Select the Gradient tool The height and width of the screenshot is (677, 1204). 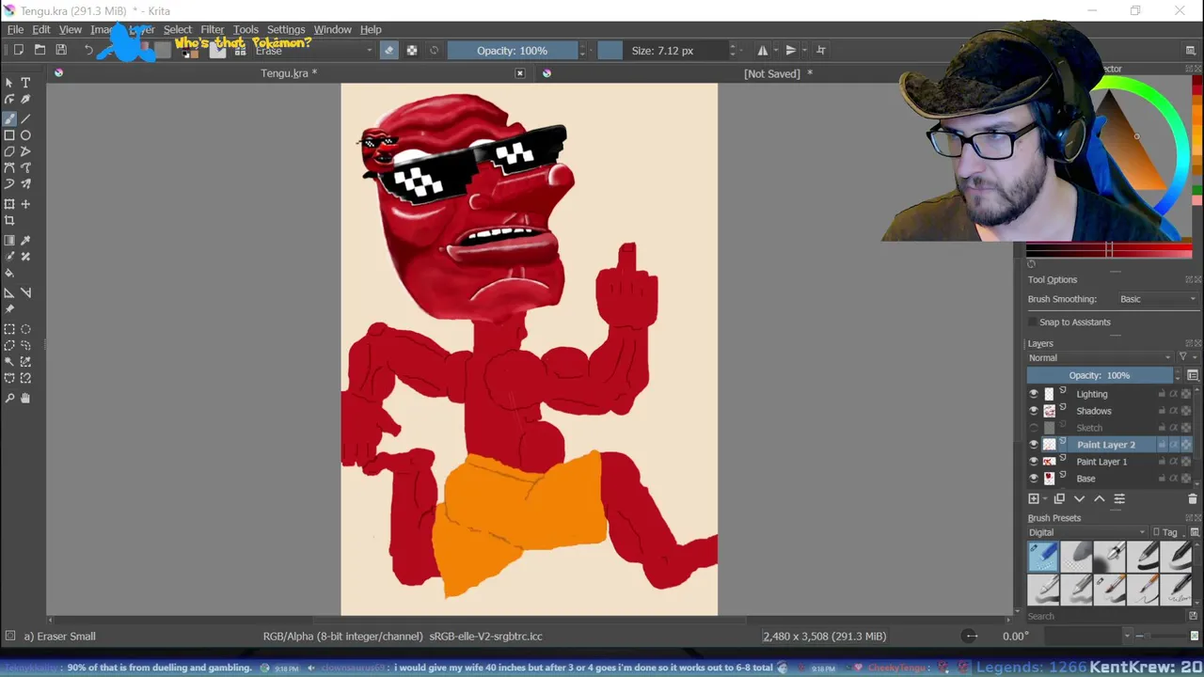9,241
